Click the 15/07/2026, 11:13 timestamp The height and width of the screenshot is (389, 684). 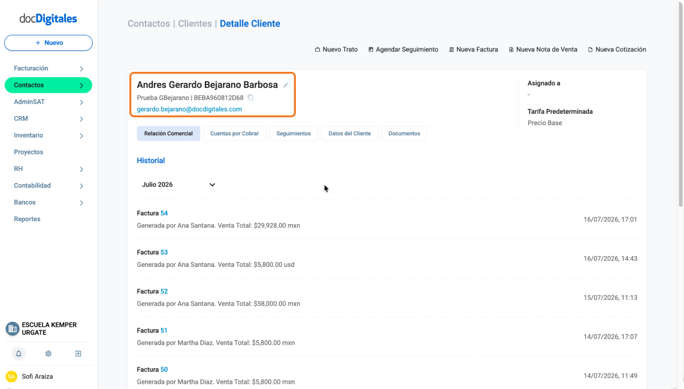tap(610, 297)
